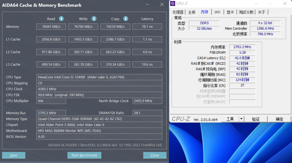Close the CPU-Z window with X

point(285,4)
